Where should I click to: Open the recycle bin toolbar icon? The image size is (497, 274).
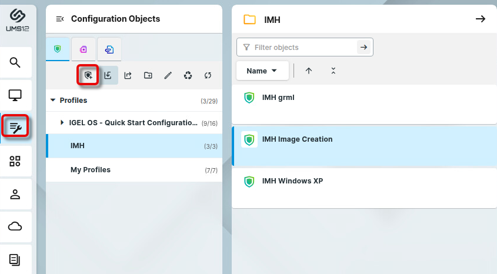[188, 75]
